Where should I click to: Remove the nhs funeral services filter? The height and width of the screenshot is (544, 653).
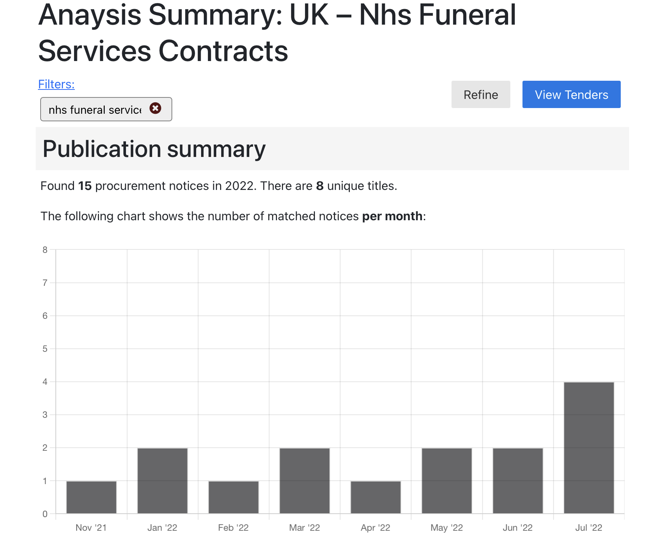click(155, 108)
